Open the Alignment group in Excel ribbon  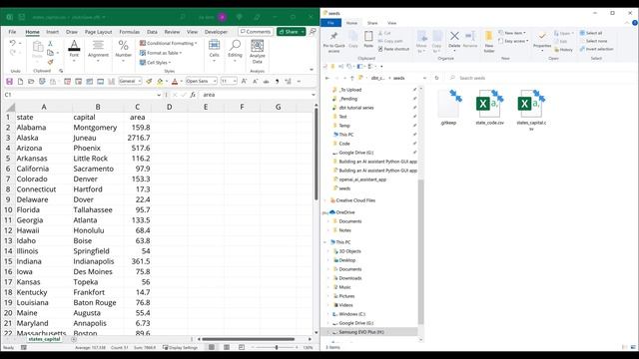98,51
